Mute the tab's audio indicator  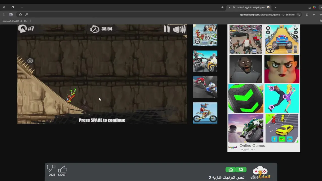[x=234, y=7]
